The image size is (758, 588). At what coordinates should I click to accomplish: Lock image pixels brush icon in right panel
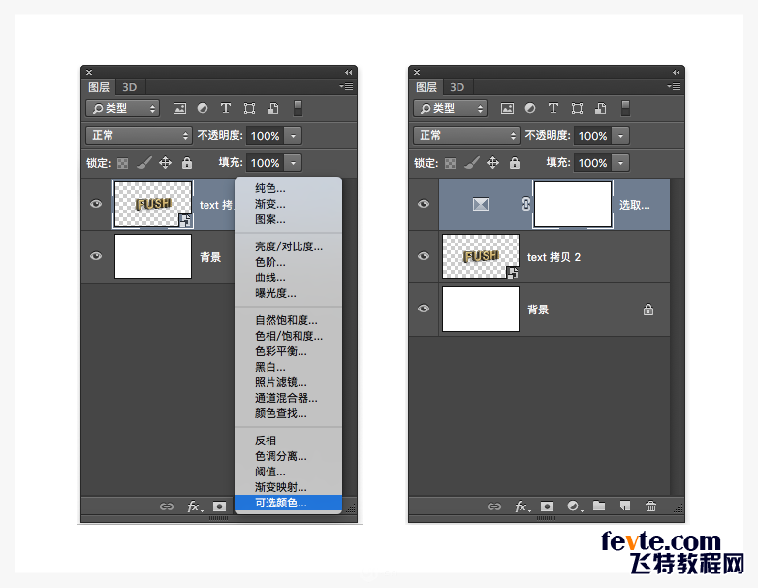472,163
